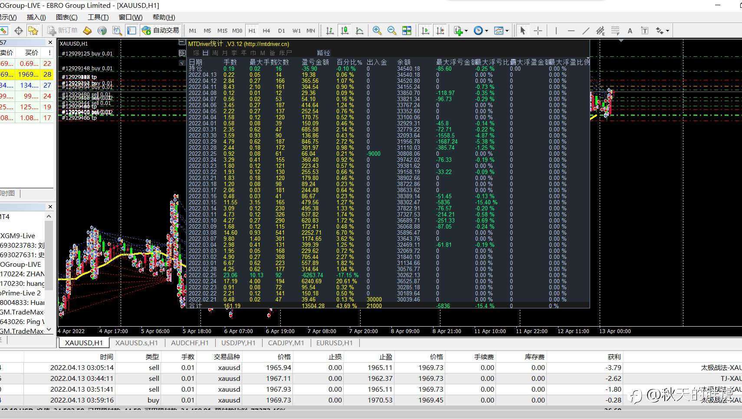The image size is (742, 419).
Task: Open the periodicity clock dropdown arrow
Action: (x=486, y=31)
